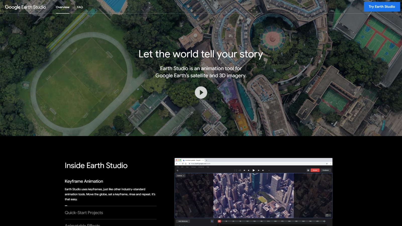Open the Overlays menu in Earth Studio

click(193, 167)
